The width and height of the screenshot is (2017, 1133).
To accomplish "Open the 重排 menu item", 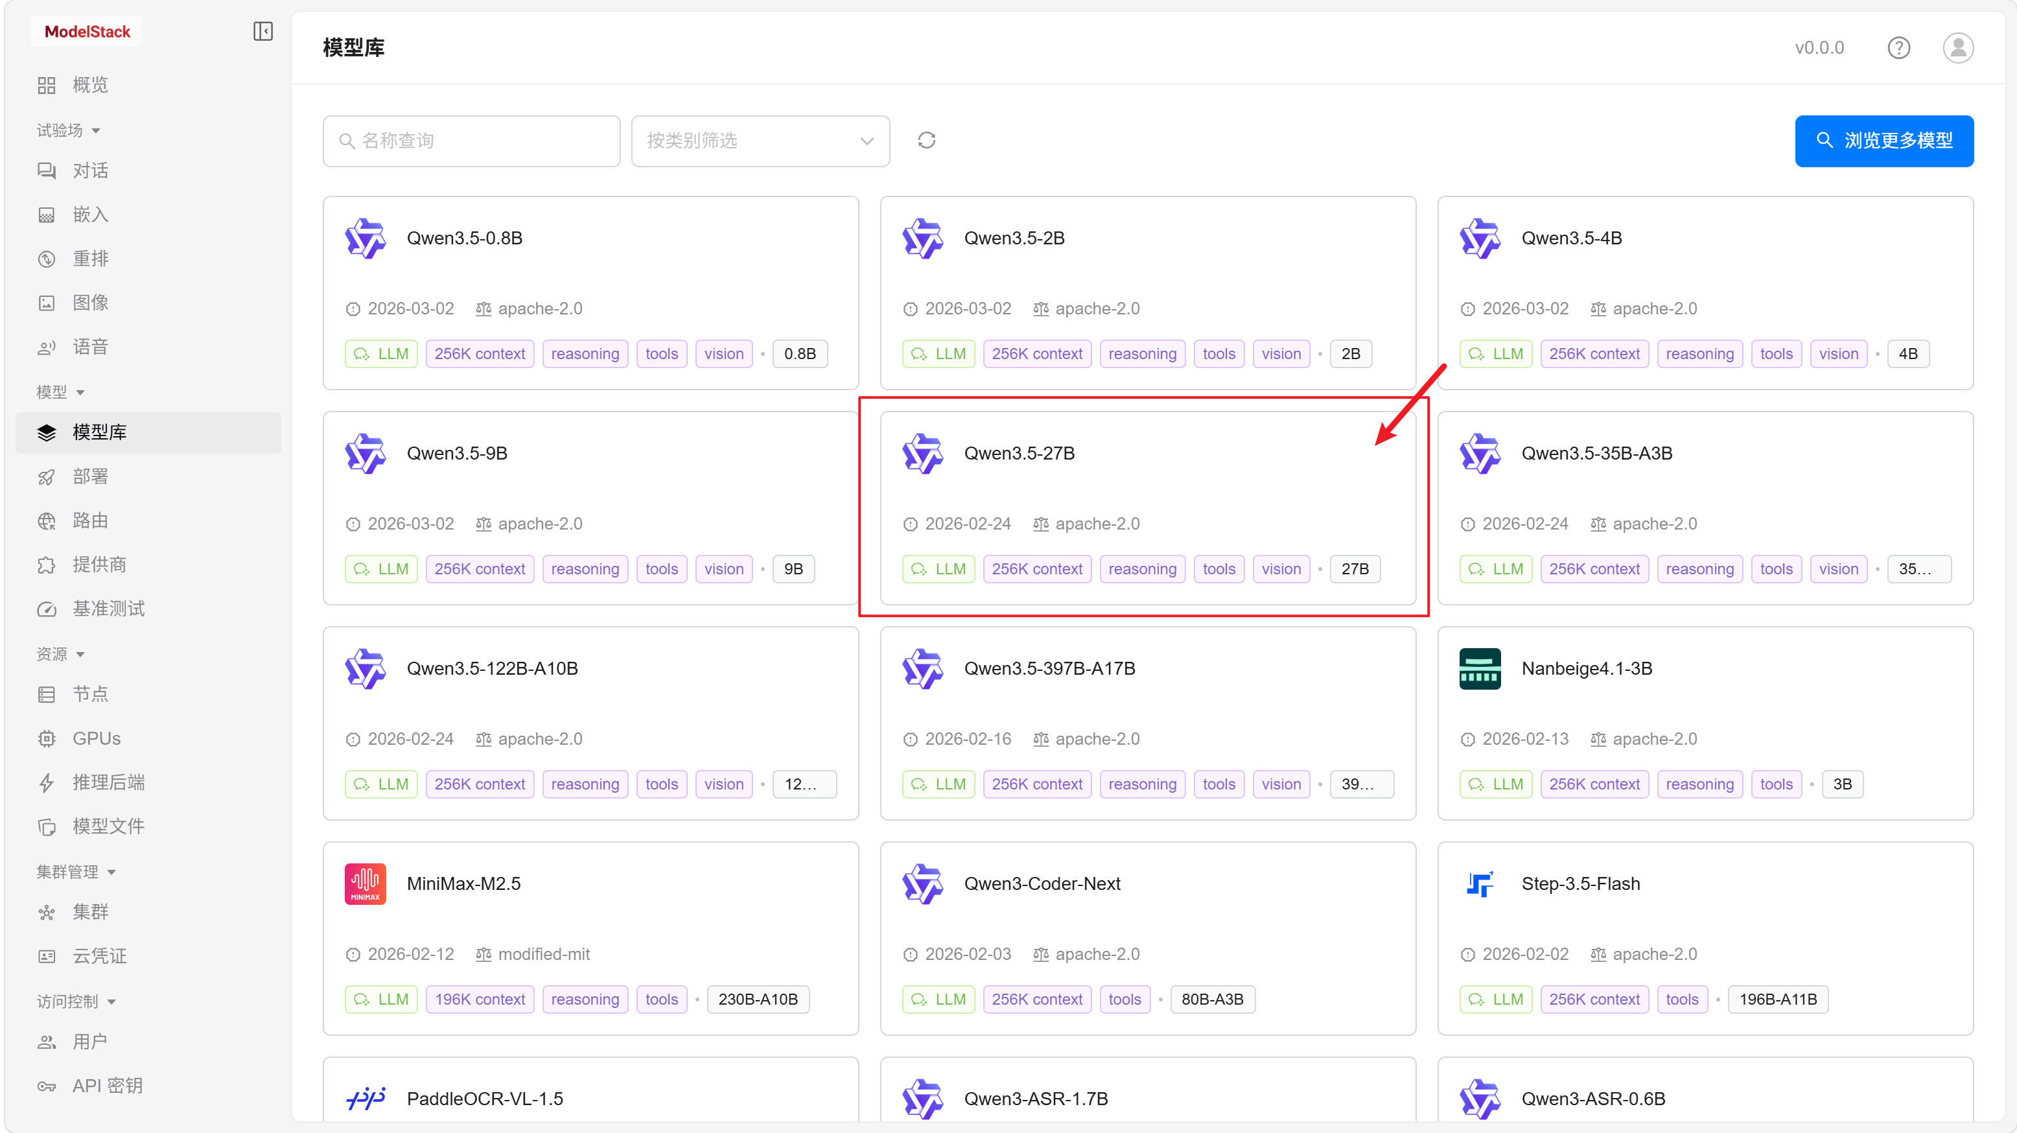I will pos(148,259).
